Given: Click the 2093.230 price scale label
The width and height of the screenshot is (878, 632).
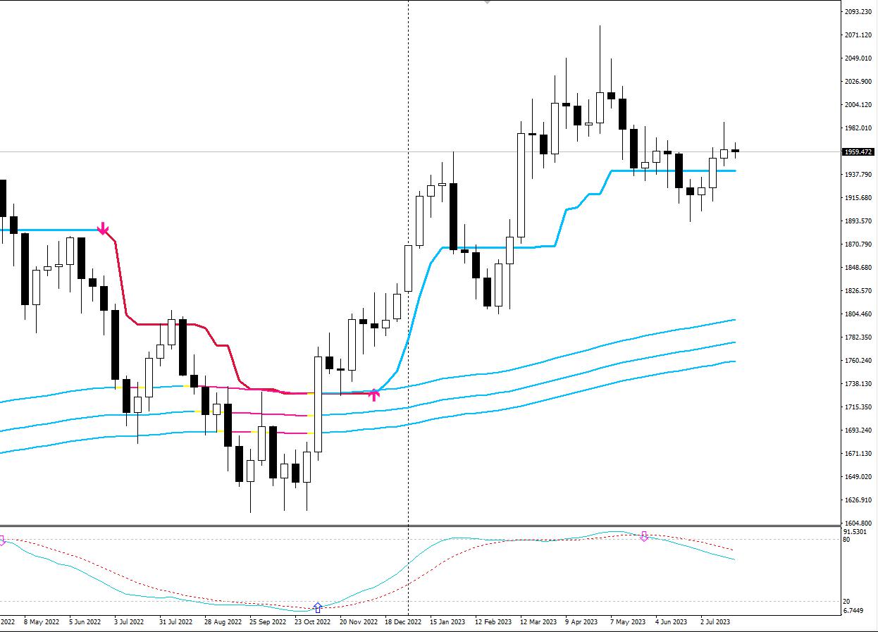Looking at the screenshot, I should tap(858, 12).
